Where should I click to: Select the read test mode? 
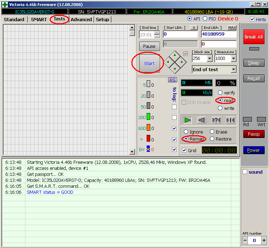220,100
